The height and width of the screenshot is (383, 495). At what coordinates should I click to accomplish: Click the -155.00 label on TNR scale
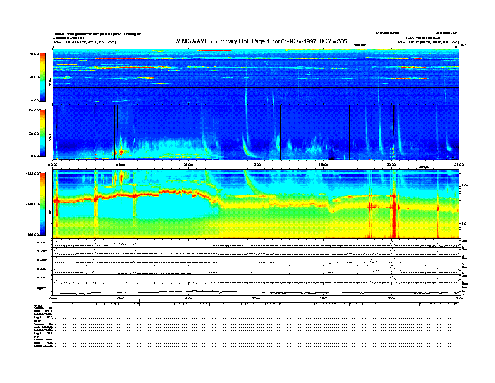point(32,235)
